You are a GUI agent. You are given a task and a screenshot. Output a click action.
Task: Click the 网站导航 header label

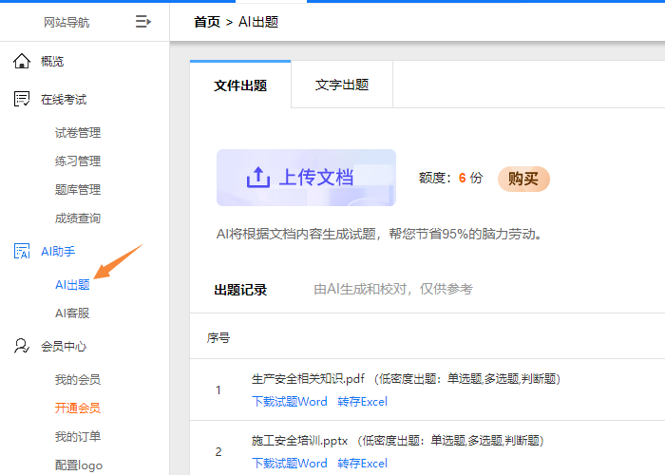66,22
